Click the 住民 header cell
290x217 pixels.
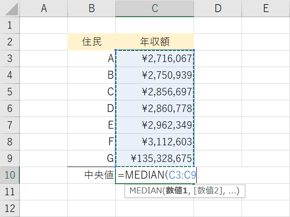point(91,42)
